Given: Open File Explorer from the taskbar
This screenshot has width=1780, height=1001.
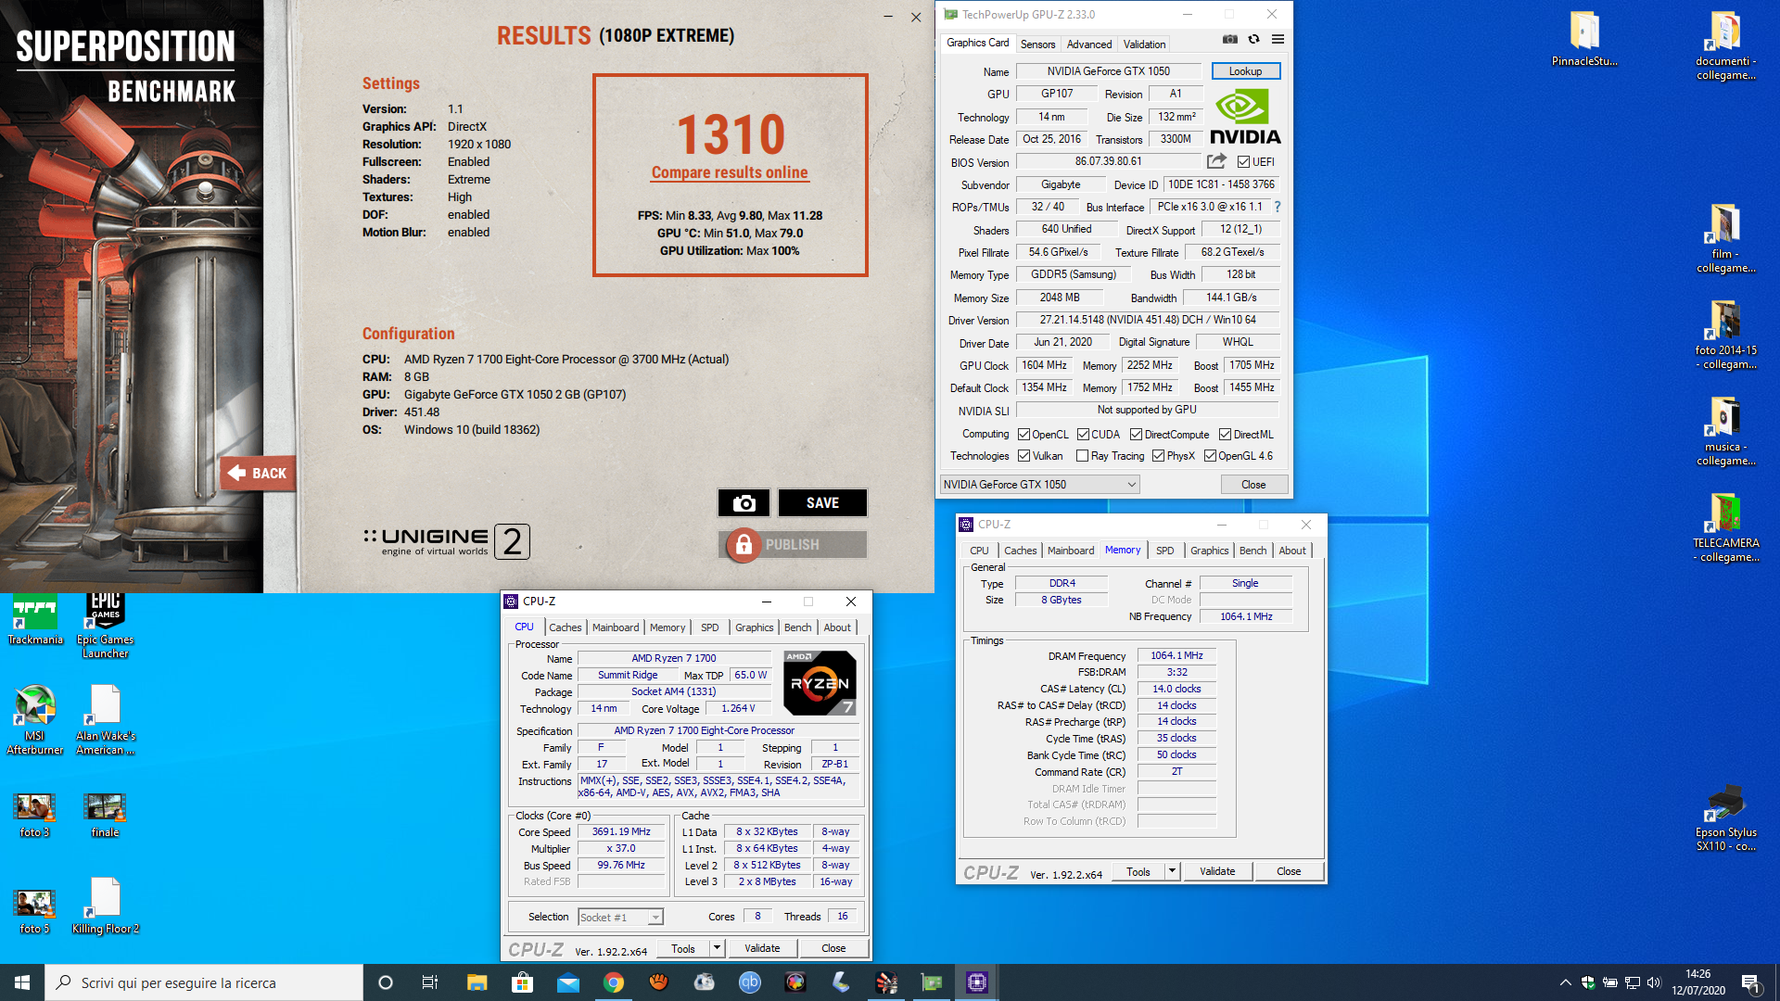Looking at the screenshot, I should coord(477,982).
